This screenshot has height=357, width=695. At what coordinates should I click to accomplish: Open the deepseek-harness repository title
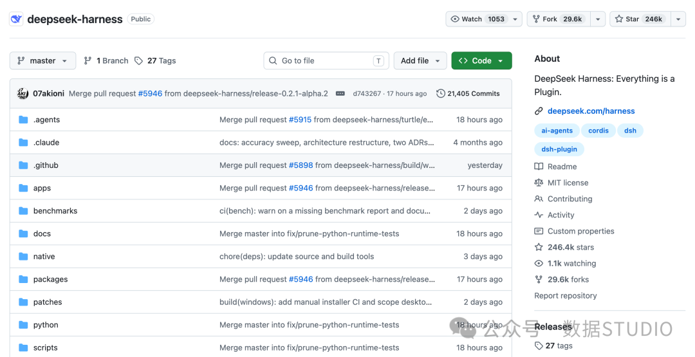[x=75, y=19]
